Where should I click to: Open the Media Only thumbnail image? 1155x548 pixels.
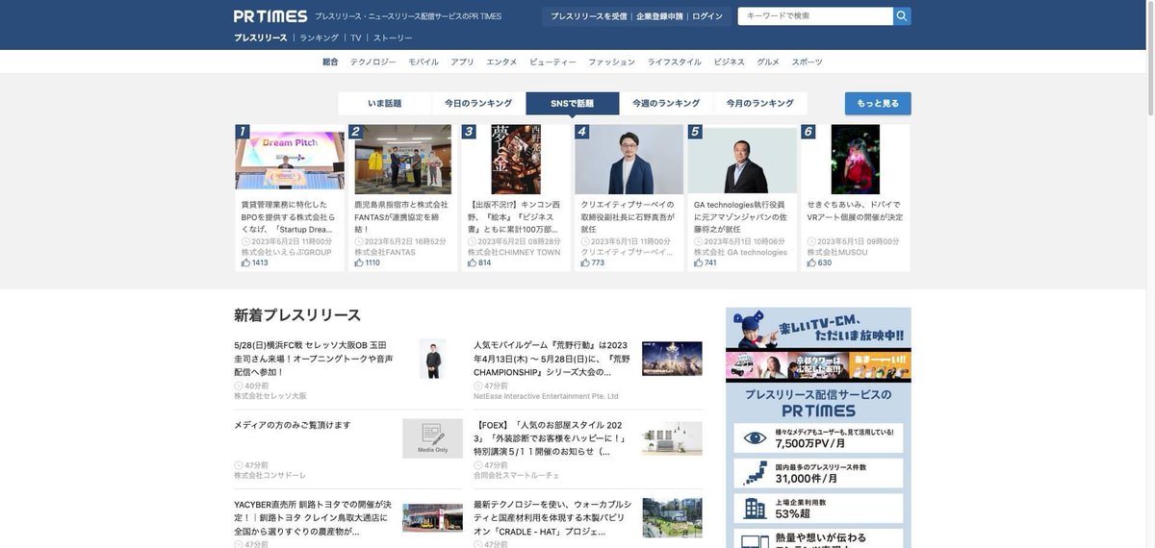pos(432,438)
